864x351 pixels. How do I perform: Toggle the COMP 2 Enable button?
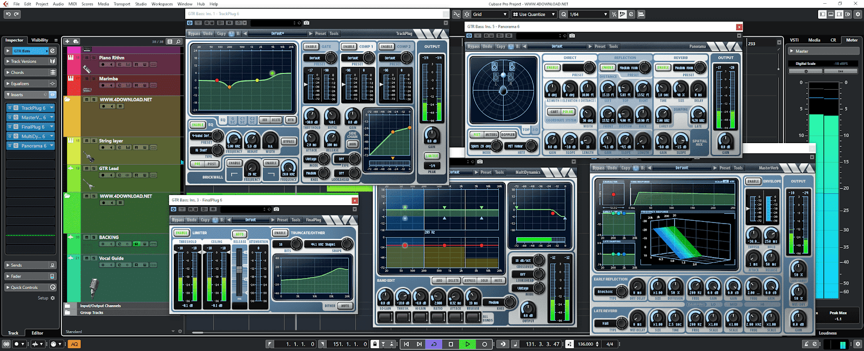click(x=387, y=46)
